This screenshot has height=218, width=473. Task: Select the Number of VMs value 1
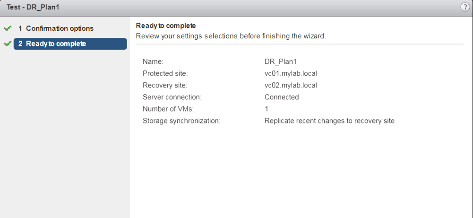coord(267,109)
